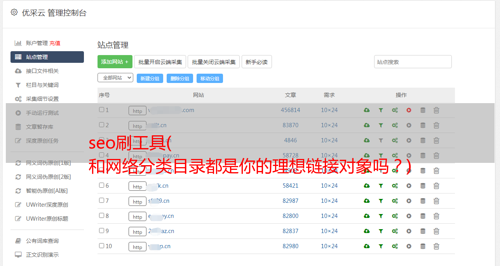Open the database icon in row 2
The width and height of the screenshot is (500, 266).
(423, 125)
